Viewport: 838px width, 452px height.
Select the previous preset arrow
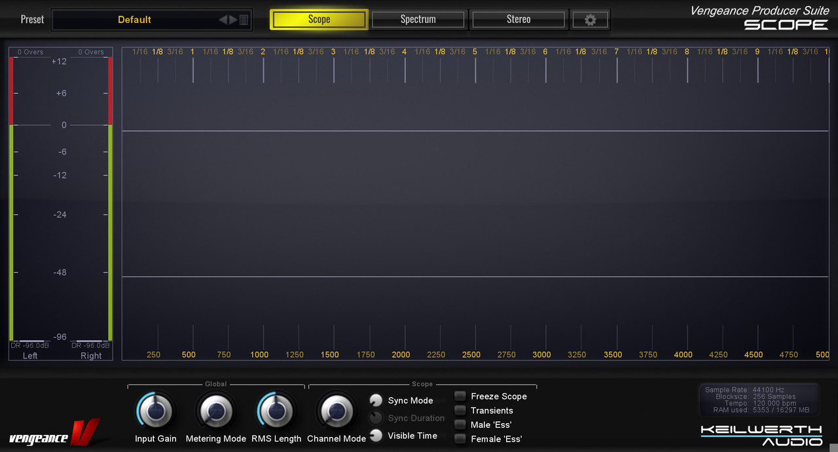223,20
